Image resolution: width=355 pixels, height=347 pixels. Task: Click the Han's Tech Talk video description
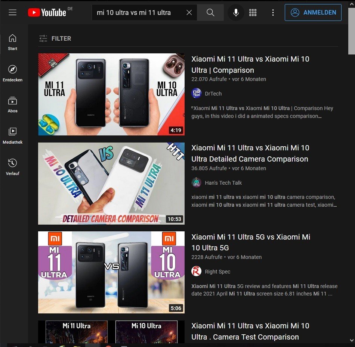[x=264, y=201]
